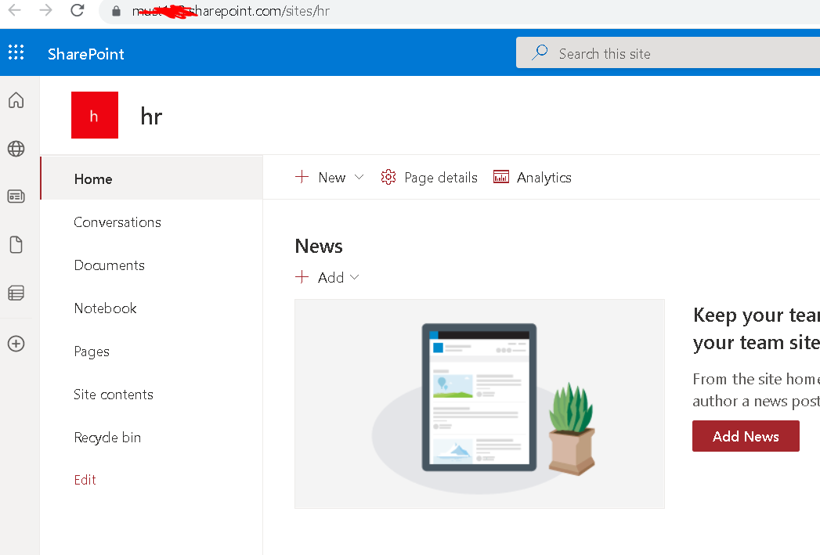This screenshot has height=555, width=820.
Task: Click the Analytics chart icon
Action: click(501, 177)
